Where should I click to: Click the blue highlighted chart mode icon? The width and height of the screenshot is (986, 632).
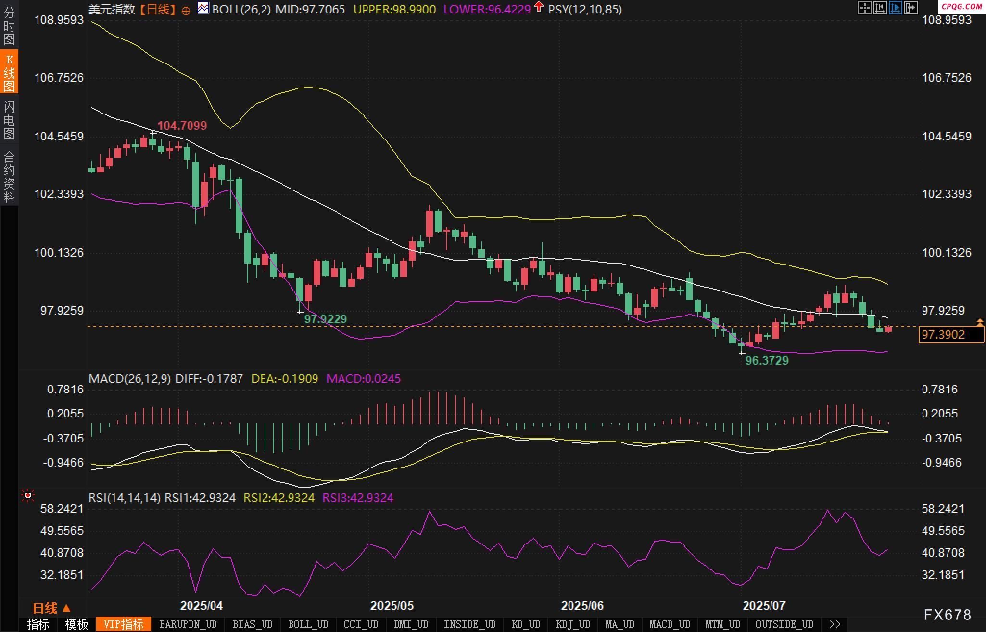click(895, 8)
